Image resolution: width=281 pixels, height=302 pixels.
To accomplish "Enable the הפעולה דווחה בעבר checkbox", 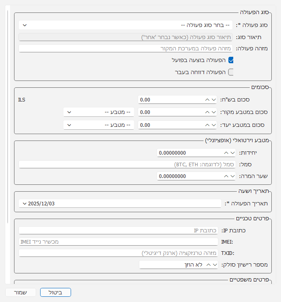I will 231,72.
